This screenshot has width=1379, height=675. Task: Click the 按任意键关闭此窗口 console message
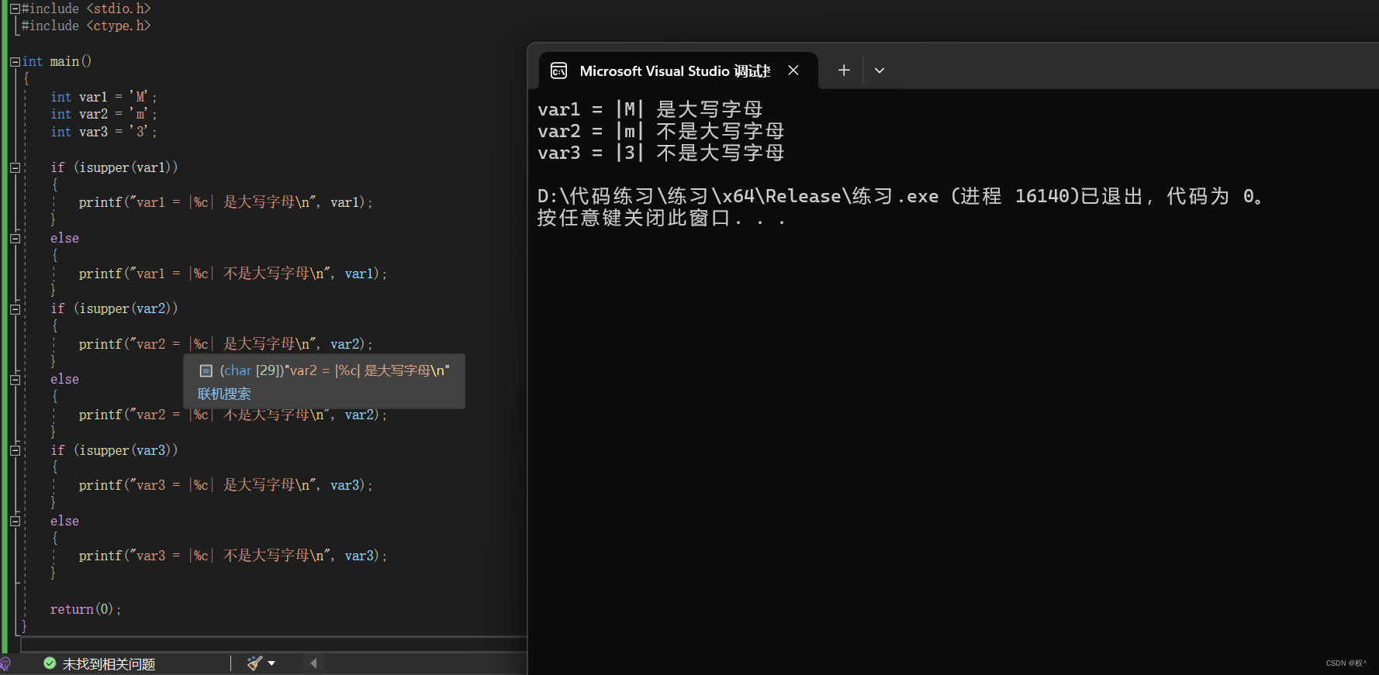click(x=662, y=219)
